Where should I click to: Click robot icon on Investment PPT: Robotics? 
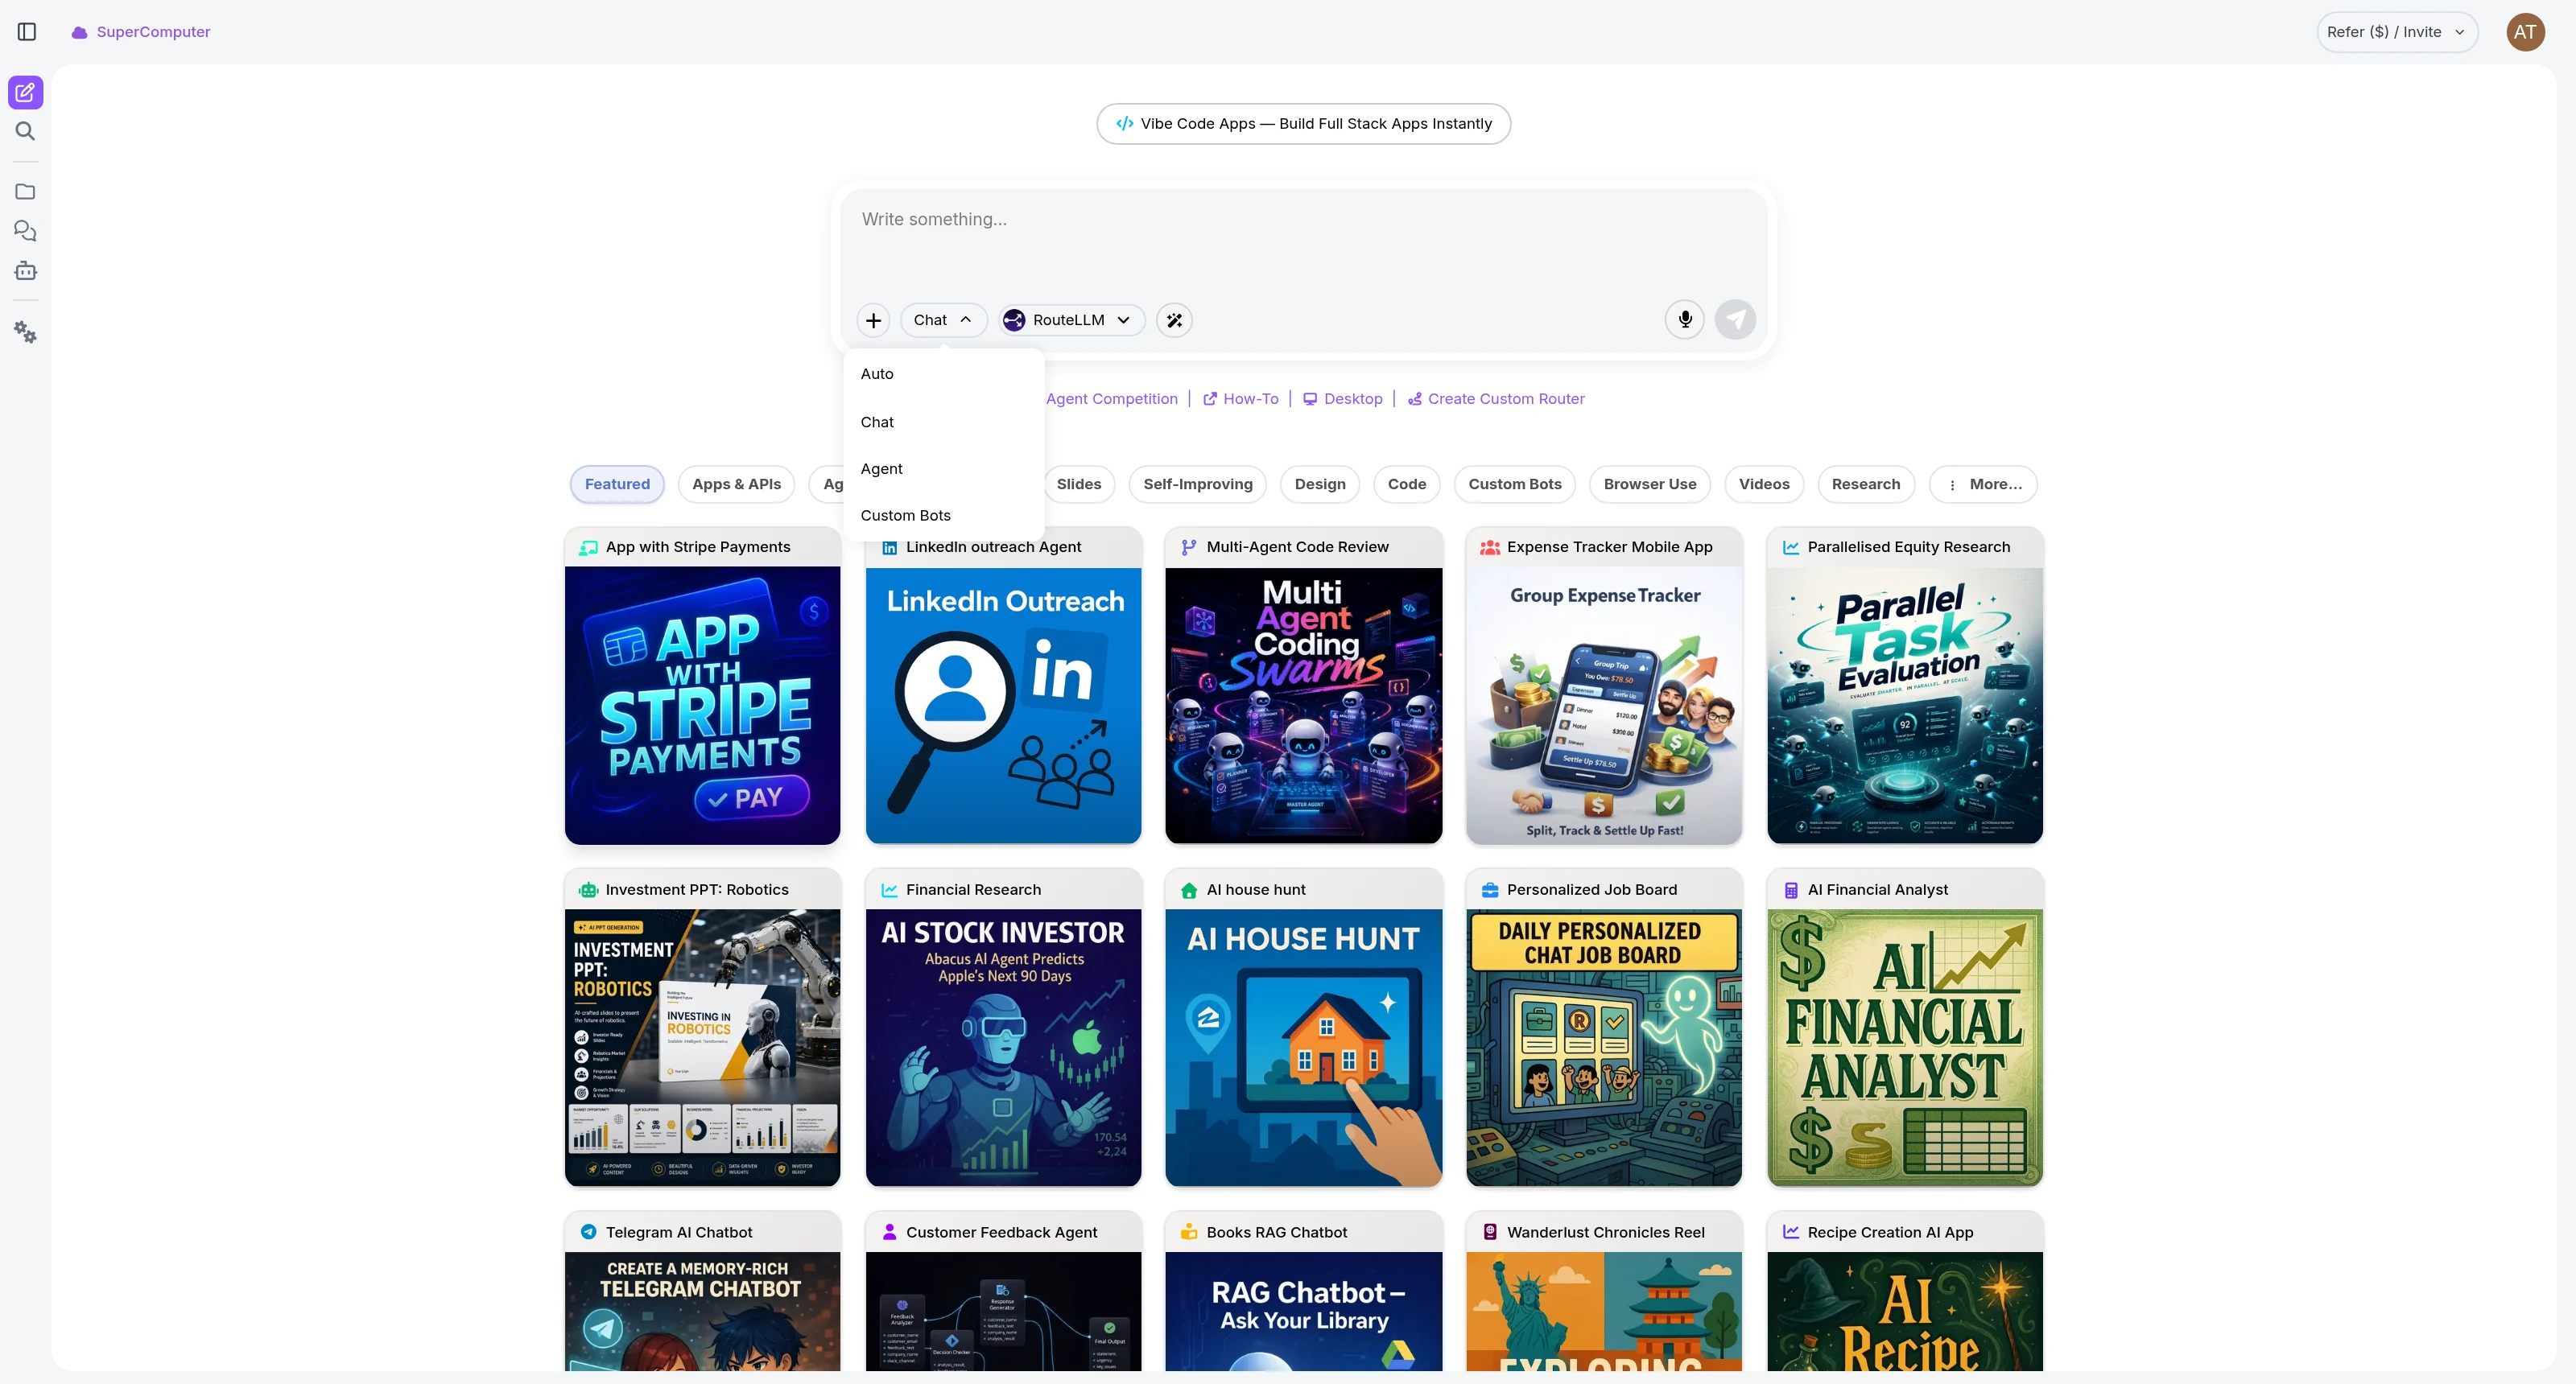588,891
